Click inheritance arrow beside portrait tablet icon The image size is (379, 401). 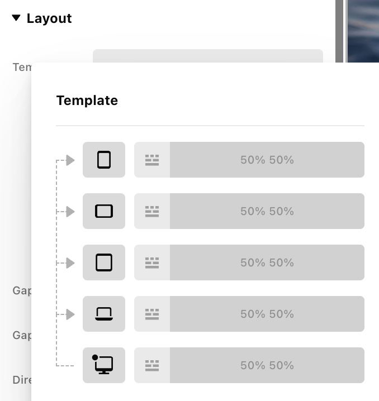pyautogui.click(x=70, y=160)
